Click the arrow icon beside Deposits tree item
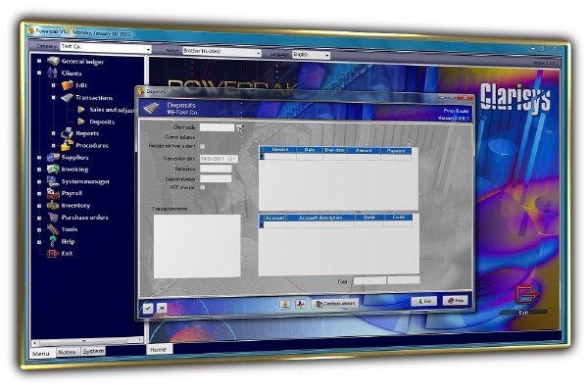The height and width of the screenshot is (392, 588). click(81, 122)
